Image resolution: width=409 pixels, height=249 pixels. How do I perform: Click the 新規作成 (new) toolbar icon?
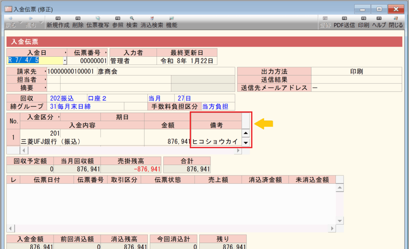[x=58, y=22]
